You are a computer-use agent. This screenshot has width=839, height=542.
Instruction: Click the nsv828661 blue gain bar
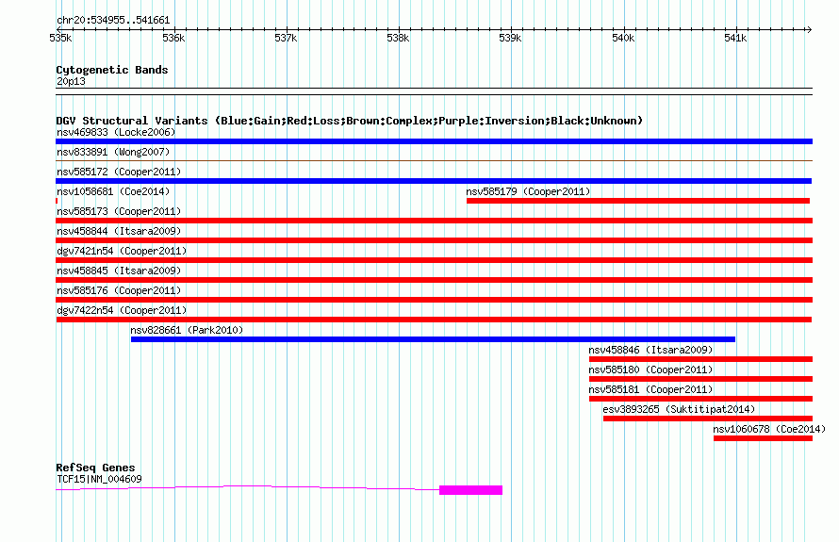[433, 339]
